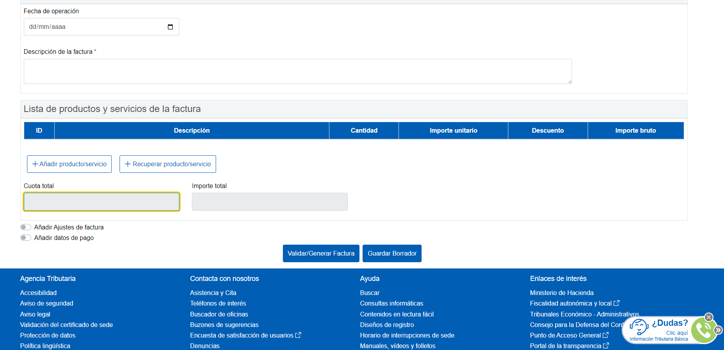The height and width of the screenshot is (350, 724).
Task: Click the Importe total field
Action: coord(270,202)
